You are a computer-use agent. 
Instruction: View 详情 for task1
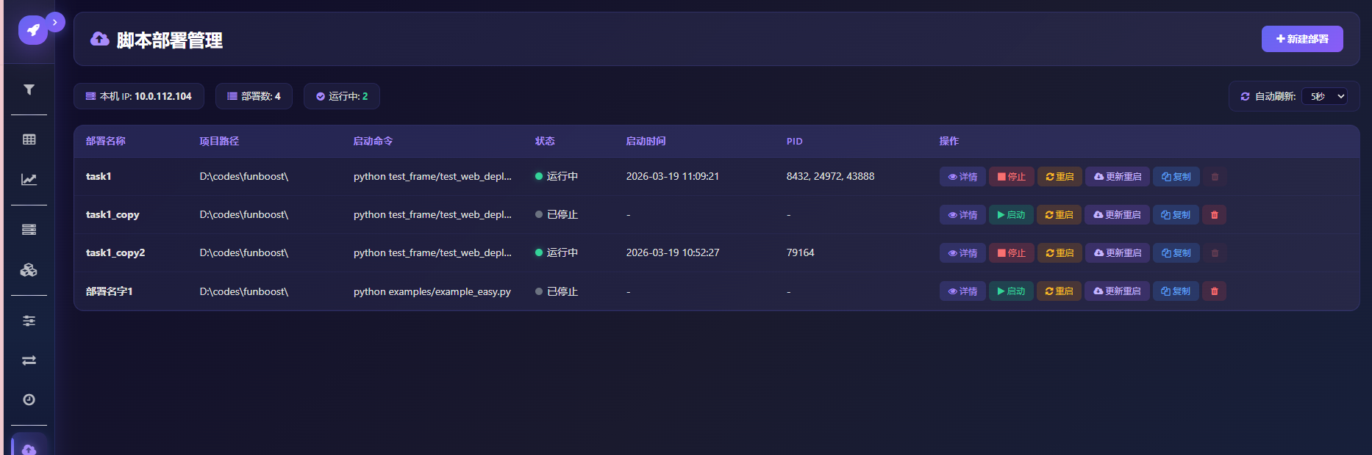pyautogui.click(x=962, y=177)
